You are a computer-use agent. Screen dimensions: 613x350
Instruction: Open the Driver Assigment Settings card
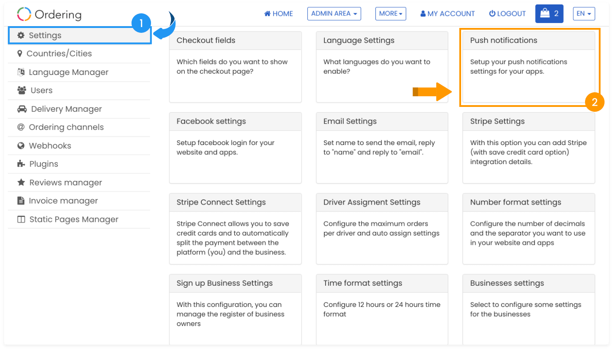tap(382, 229)
